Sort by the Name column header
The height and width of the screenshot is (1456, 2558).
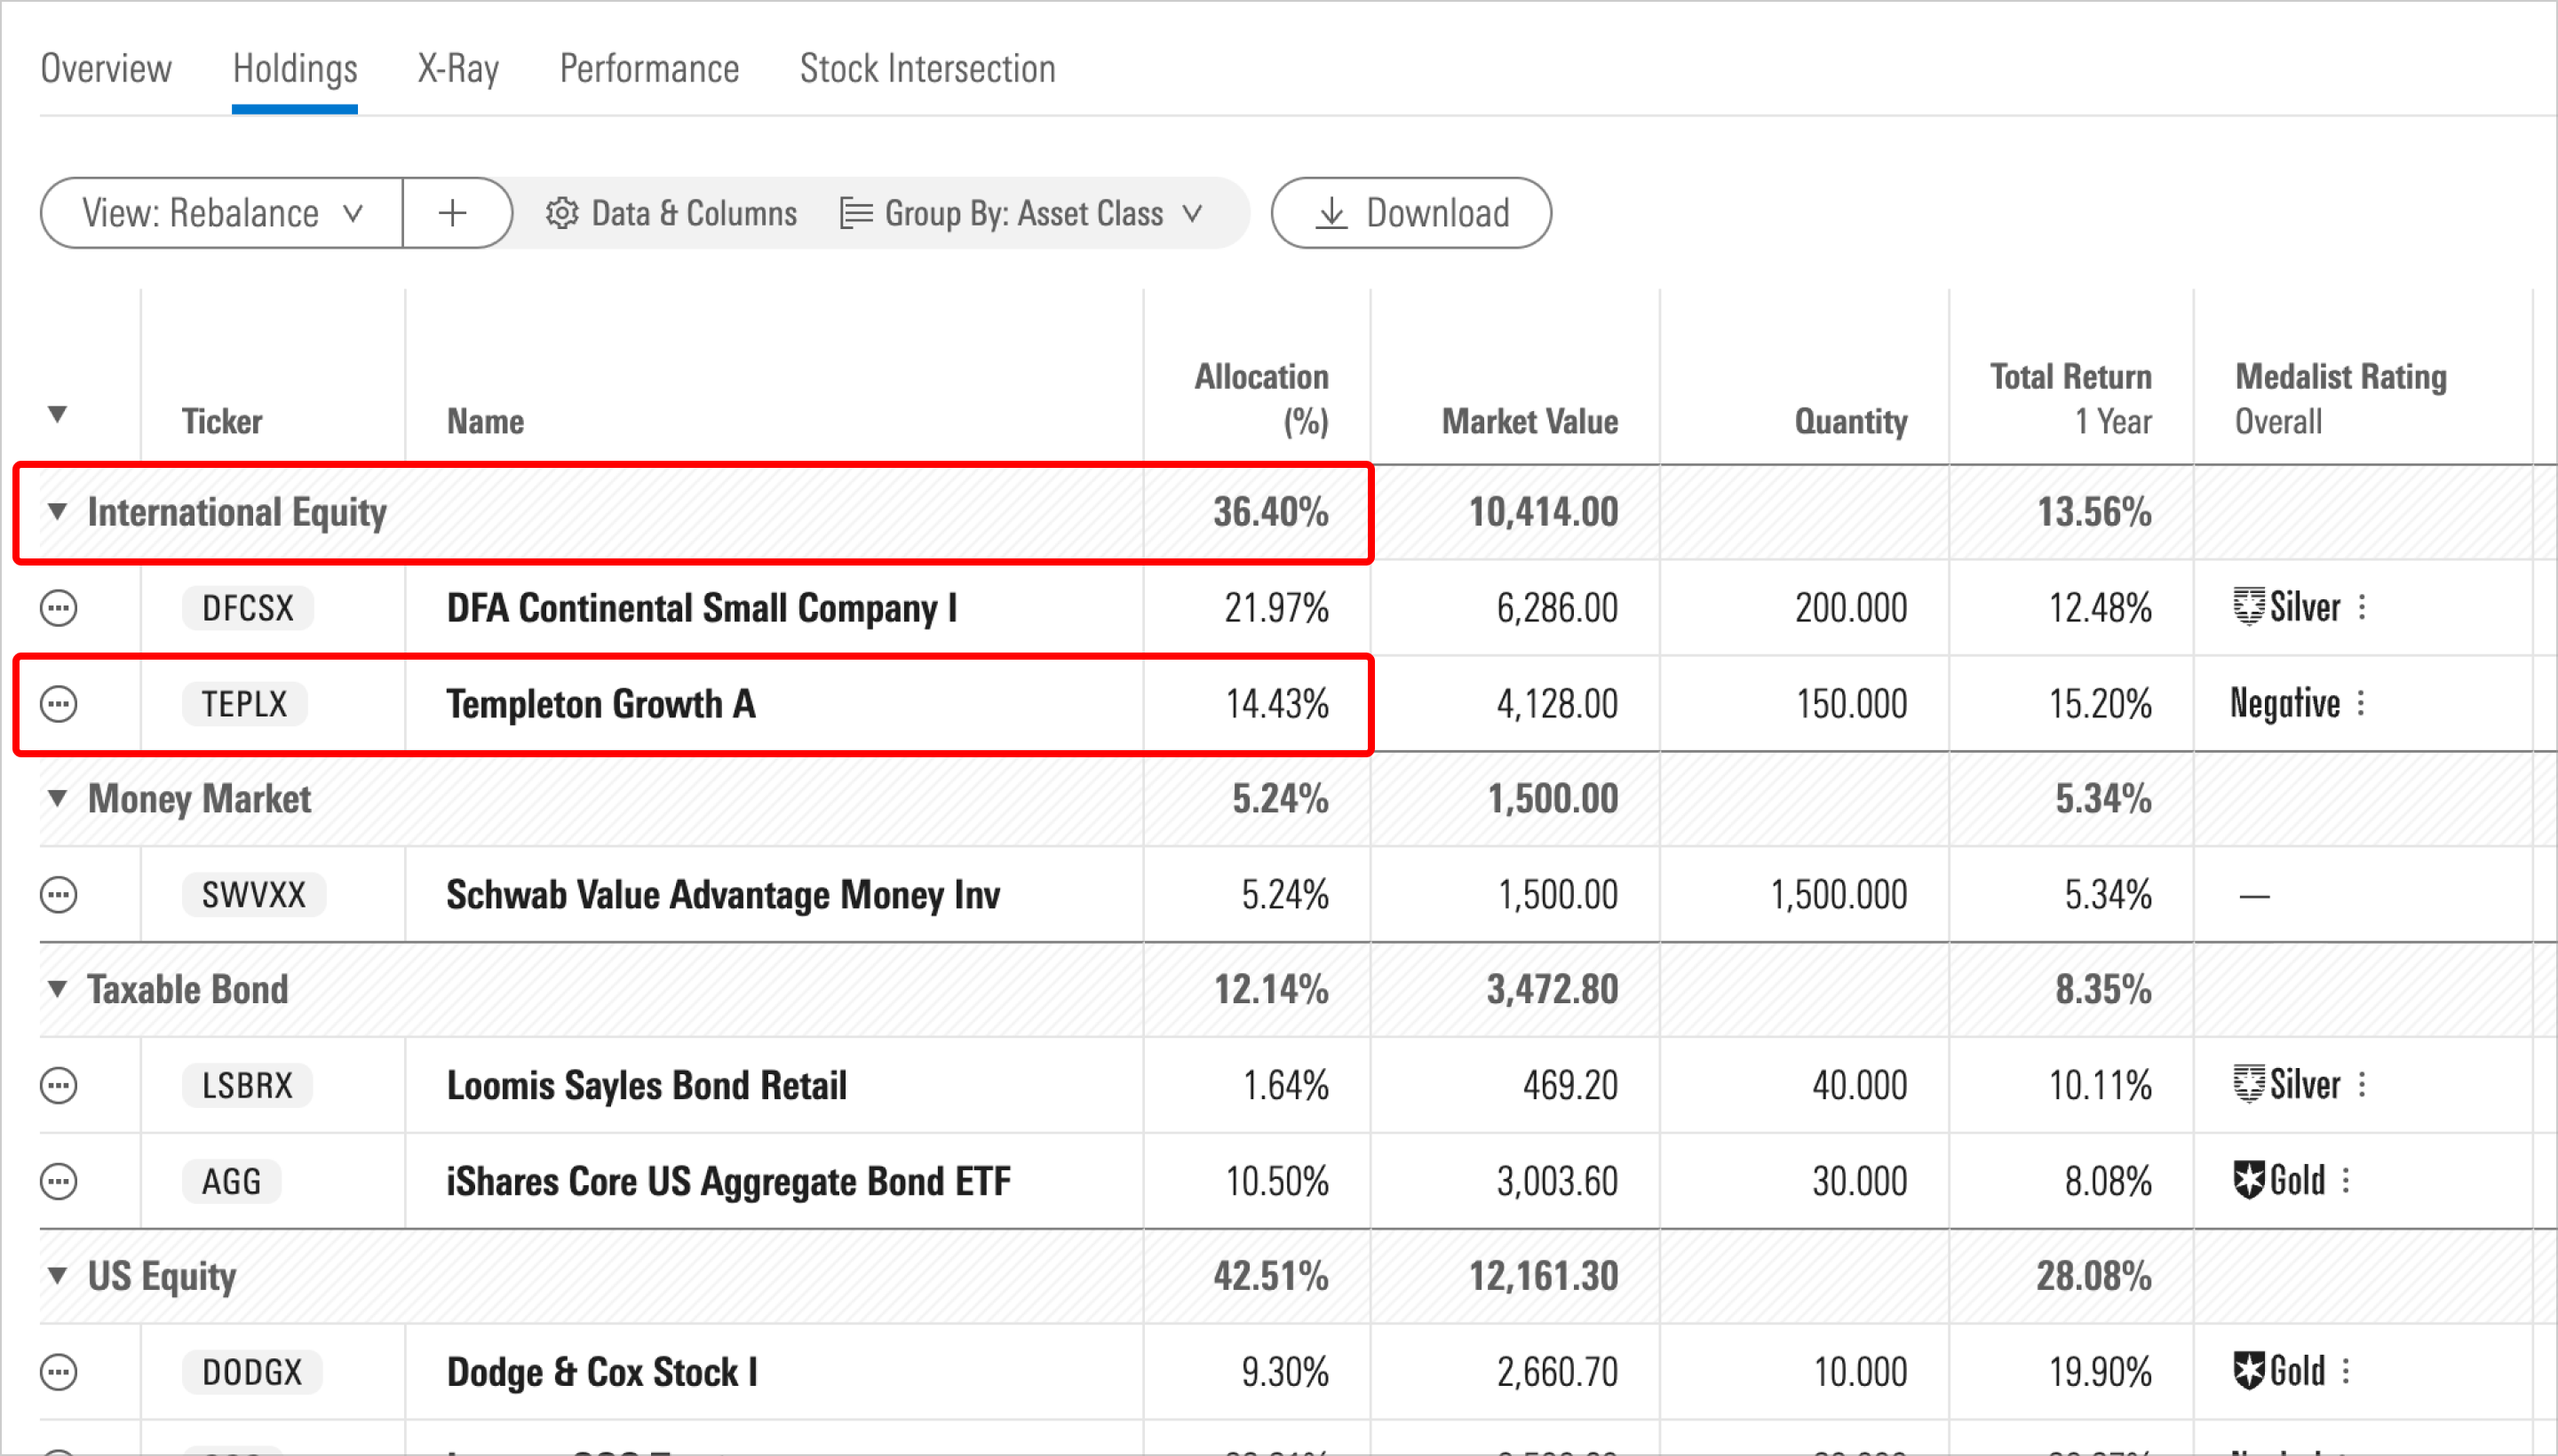(x=485, y=422)
